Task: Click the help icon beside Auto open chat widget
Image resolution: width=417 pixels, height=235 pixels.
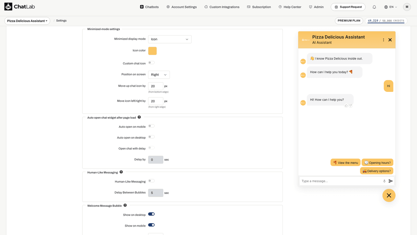Action: (x=139, y=117)
